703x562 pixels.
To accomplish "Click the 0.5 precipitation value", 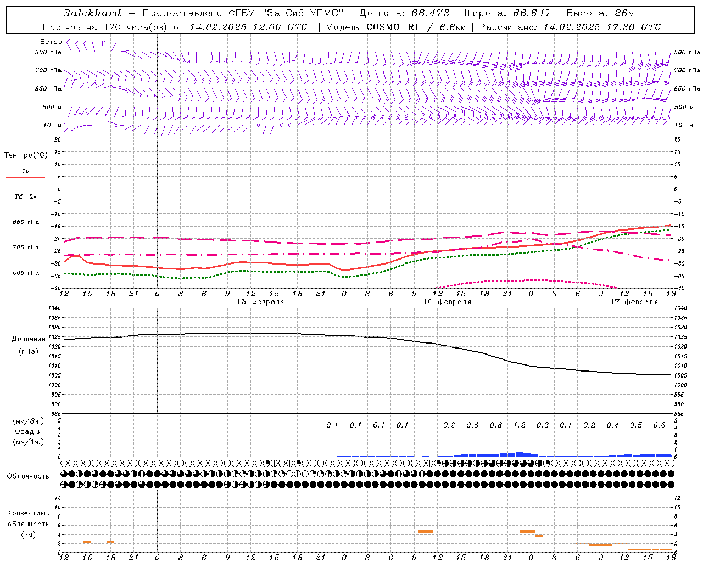I will 636,425.
